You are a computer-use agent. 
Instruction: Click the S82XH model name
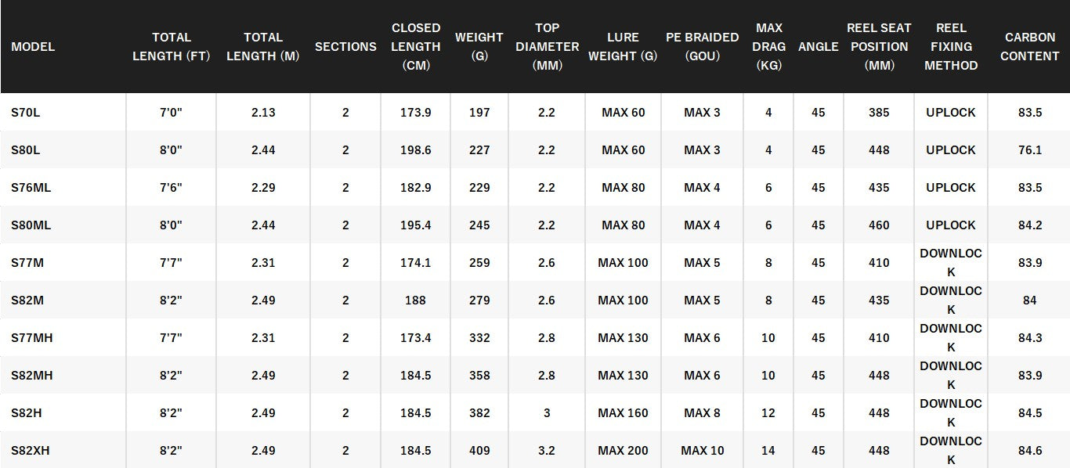click(x=31, y=451)
